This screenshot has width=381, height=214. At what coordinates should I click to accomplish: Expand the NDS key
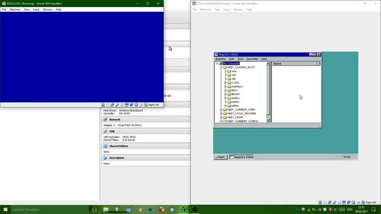[225, 90]
